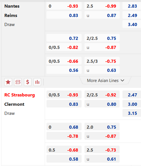This screenshot has width=141, height=166.
Task: Click the dollar sign icon
Action: (28, 82)
